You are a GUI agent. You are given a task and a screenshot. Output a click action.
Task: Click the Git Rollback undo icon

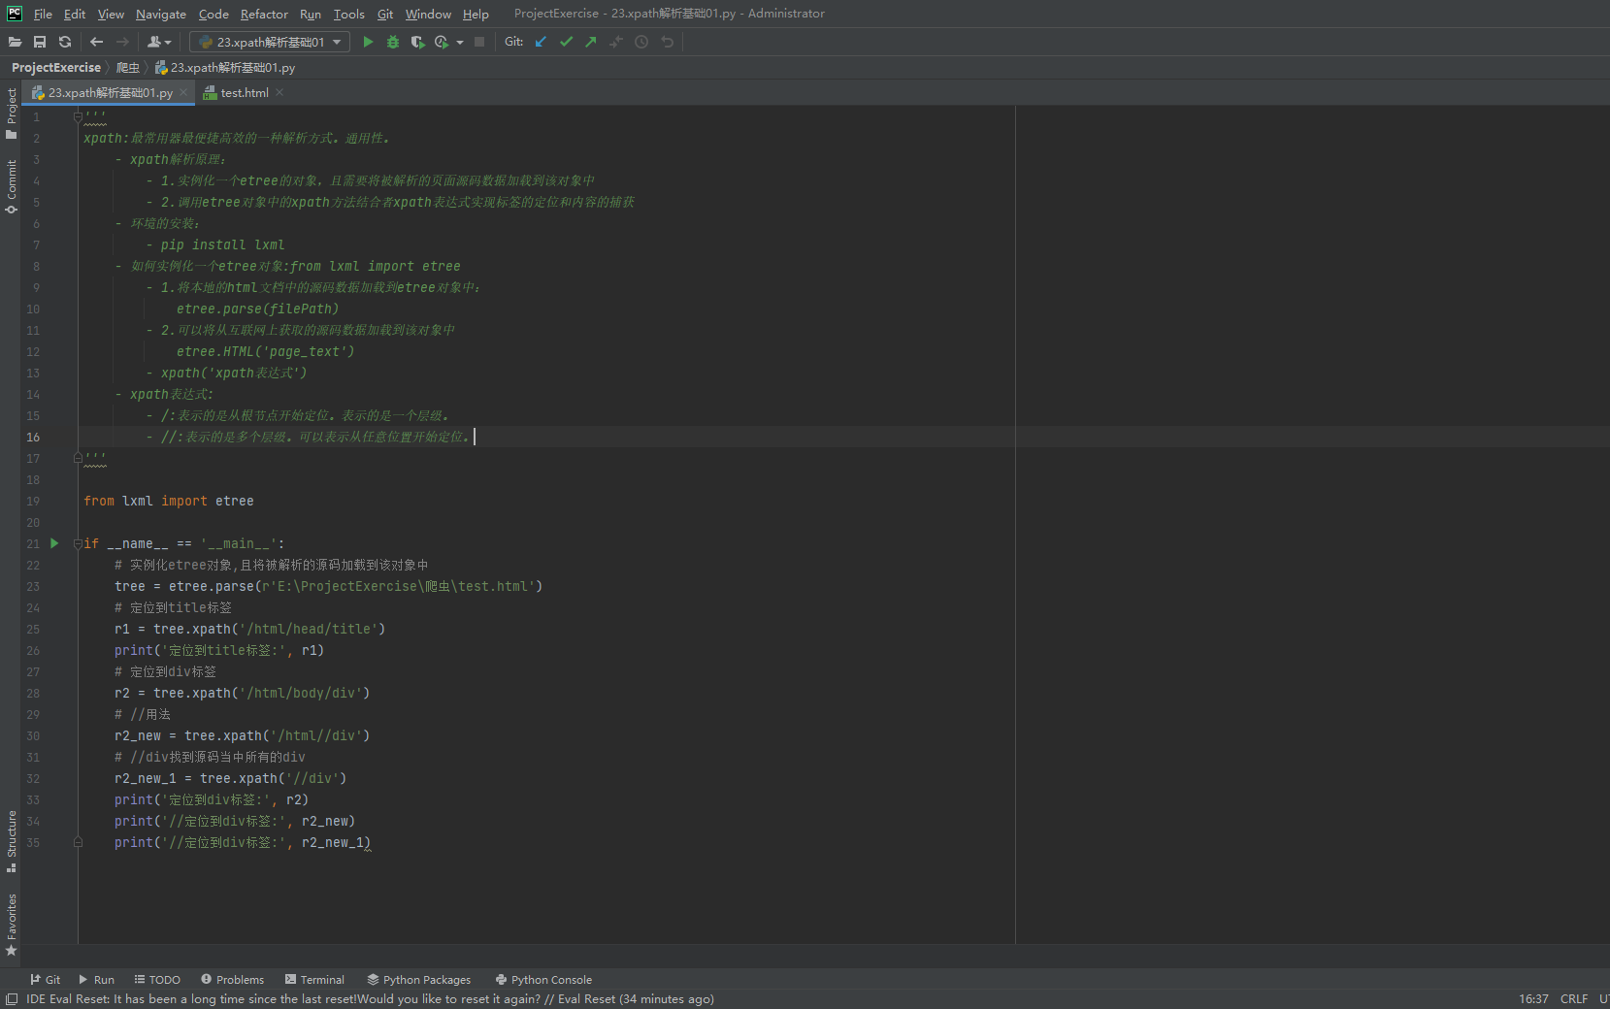(668, 42)
